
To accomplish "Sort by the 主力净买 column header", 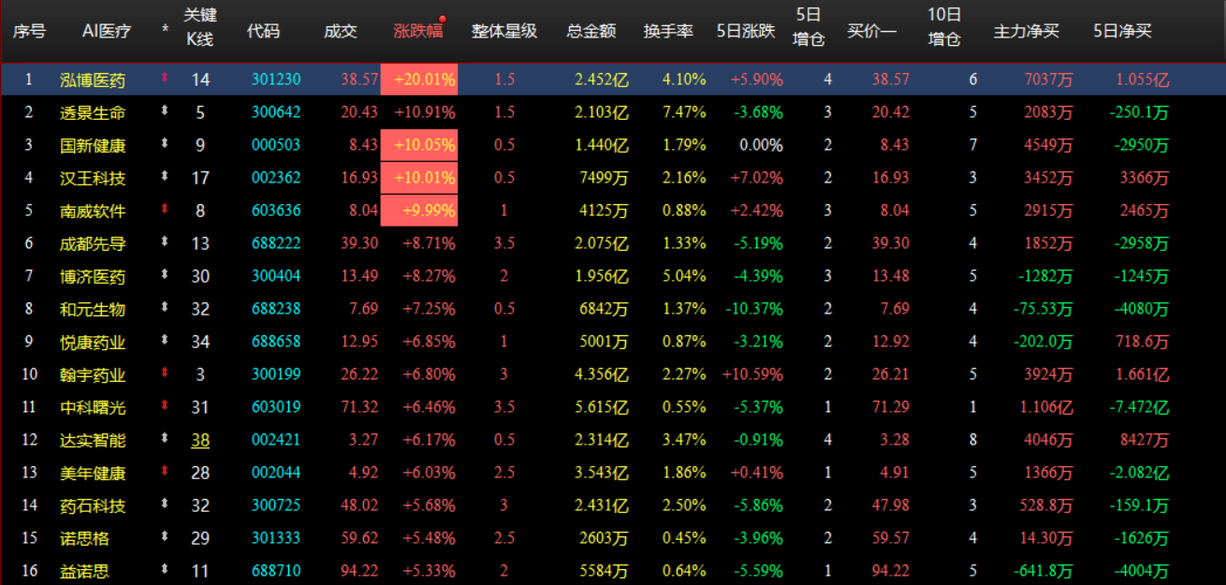I will 1026,31.
